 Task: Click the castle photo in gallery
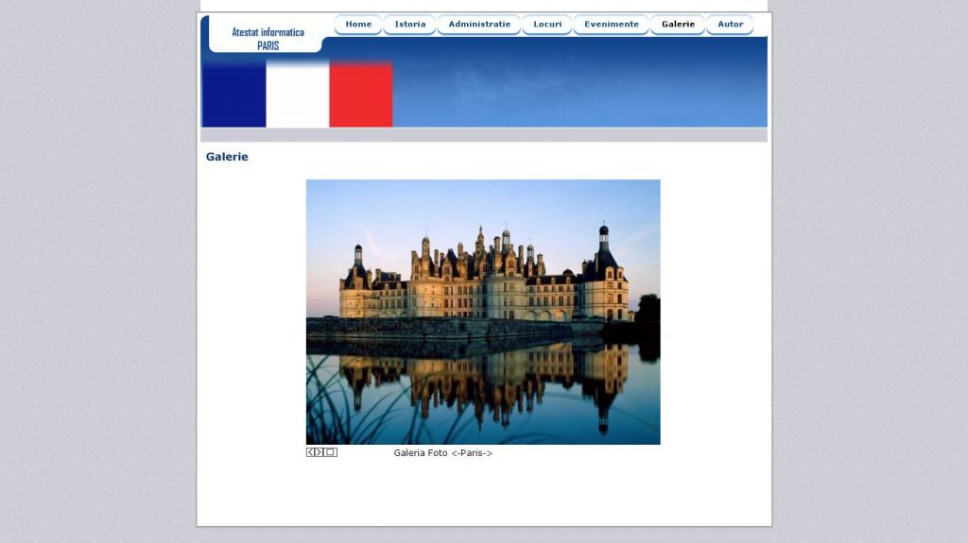click(x=483, y=312)
